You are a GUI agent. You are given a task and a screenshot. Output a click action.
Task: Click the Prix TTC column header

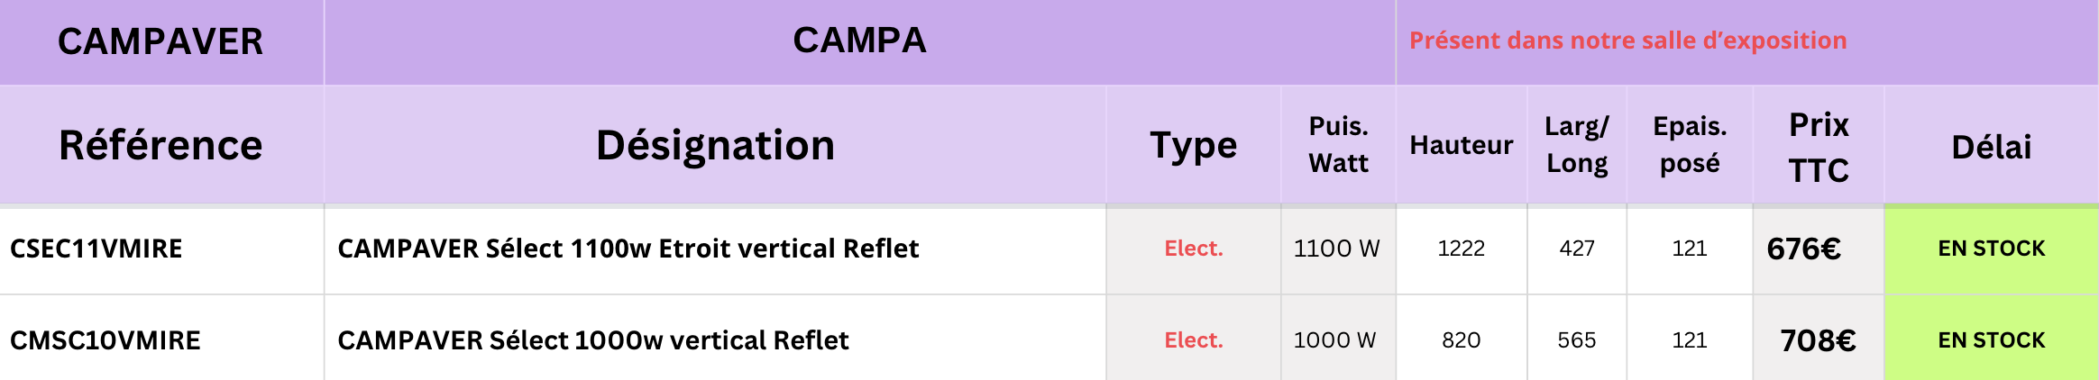click(1818, 147)
